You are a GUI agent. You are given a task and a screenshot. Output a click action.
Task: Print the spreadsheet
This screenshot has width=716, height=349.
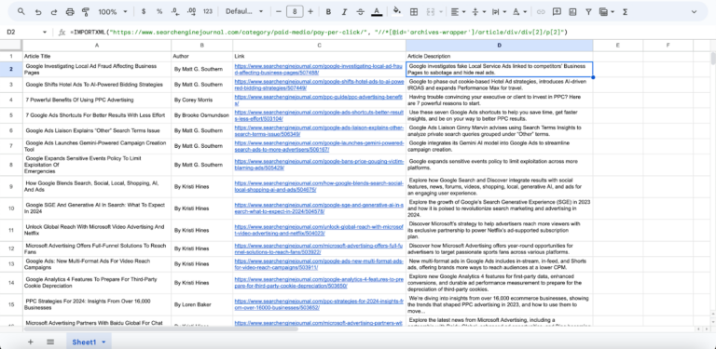pos(70,12)
